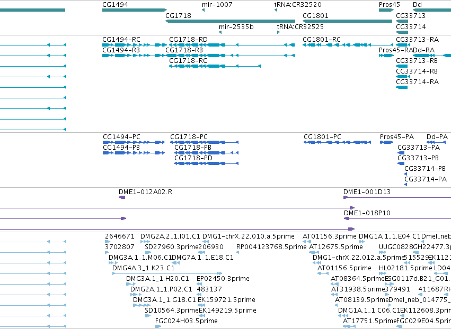Screen dimensions: 451x329
Task: Select EST AT01156.3prime
Action: pos(307,242)
